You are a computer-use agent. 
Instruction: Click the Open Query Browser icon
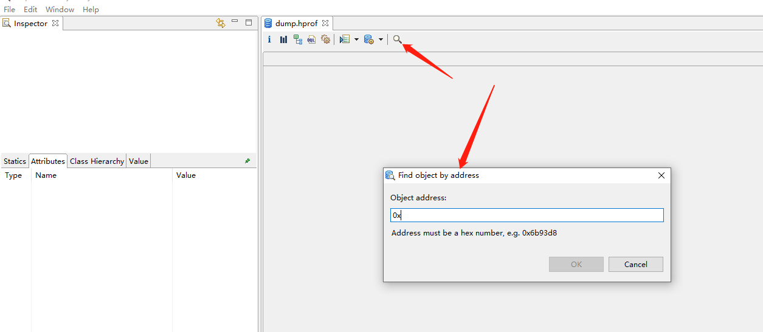click(x=368, y=39)
